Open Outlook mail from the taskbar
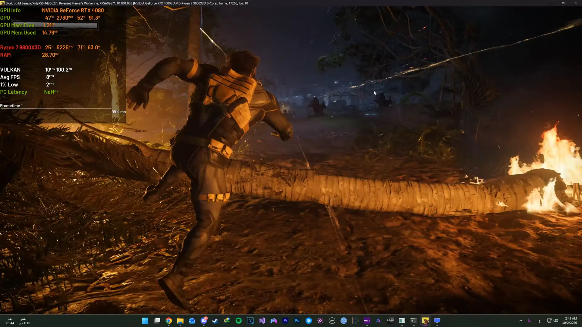582x327 pixels. click(192, 321)
